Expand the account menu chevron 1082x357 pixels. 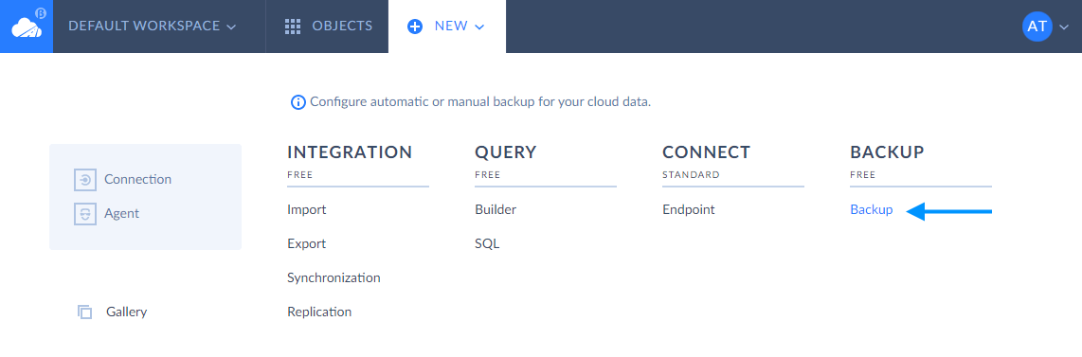coord(1063,27)
